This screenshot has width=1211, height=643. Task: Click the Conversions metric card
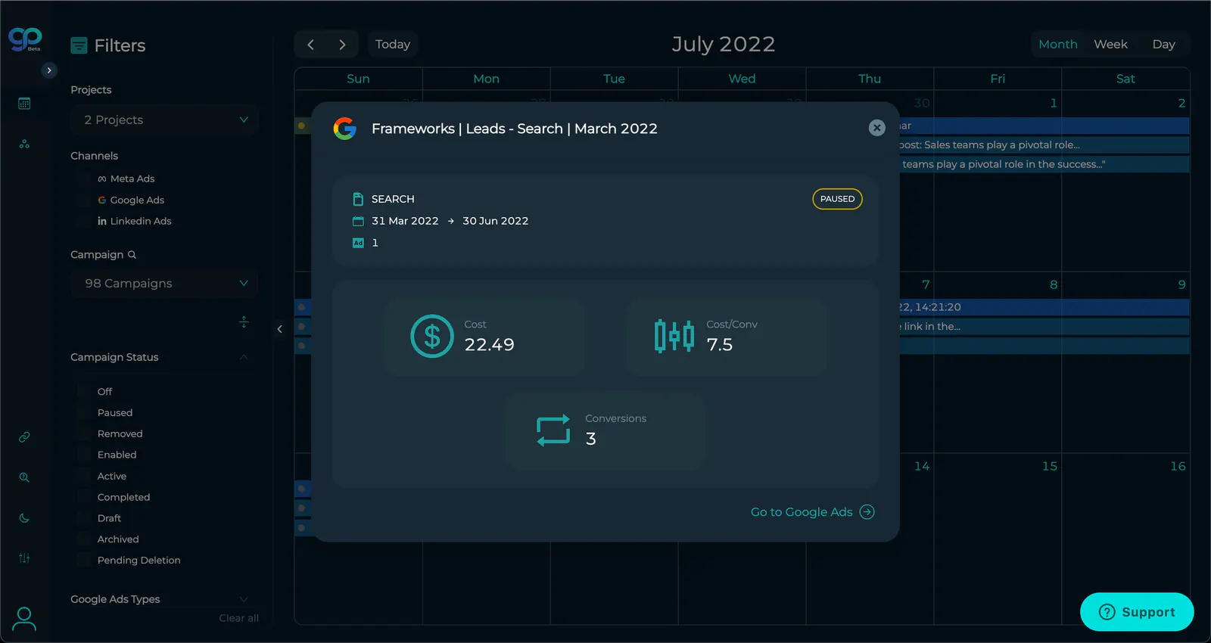click(605, 431)
